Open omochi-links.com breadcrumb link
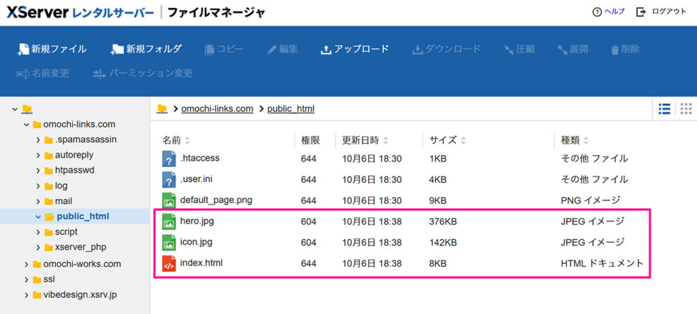This screenshot has width=697, height=314. [x=217, y=109]
